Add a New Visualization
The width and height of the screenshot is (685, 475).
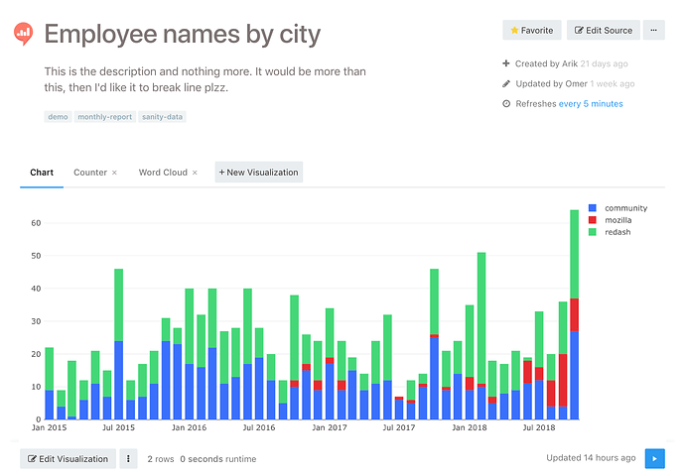pos(259,173)
